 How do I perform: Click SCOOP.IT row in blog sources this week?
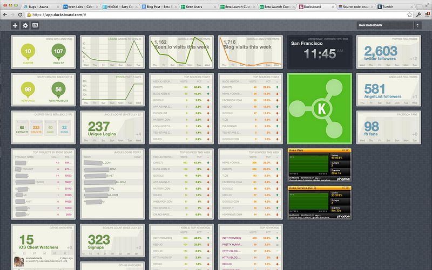coord(251,208)
